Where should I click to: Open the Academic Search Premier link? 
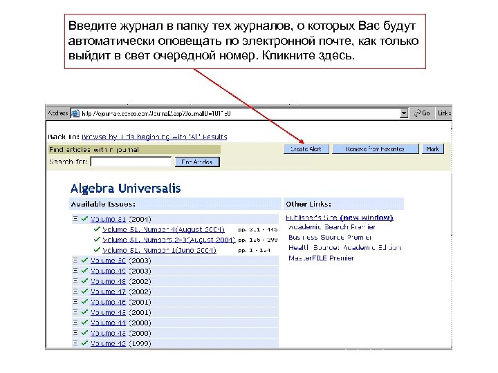click(332, 227)
